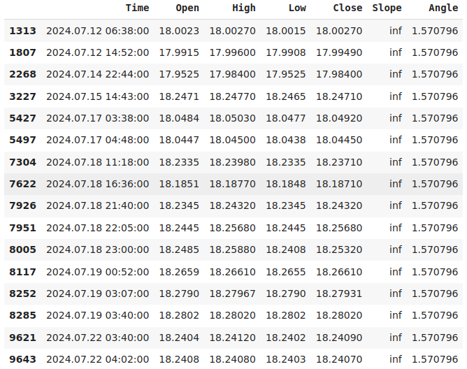
Task: Click High value 18.04500
Action: (232, 140)
